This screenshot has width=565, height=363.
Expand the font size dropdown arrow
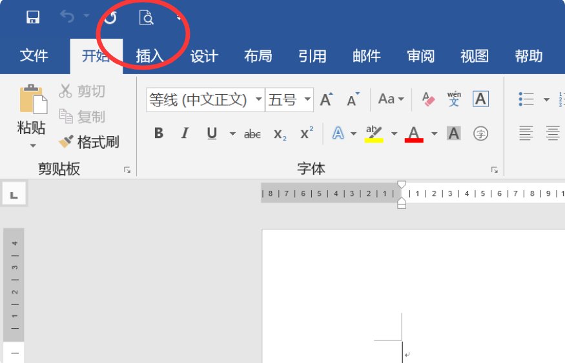(307, 99)
